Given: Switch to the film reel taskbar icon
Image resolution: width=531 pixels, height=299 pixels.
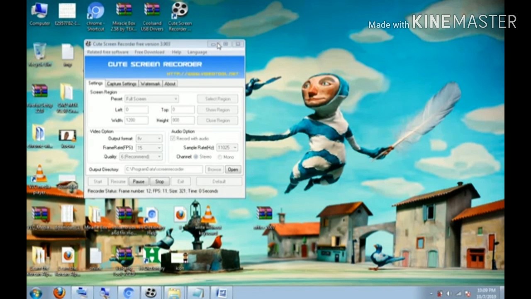Looking at the screenshot, I should (x=151, y=293).
